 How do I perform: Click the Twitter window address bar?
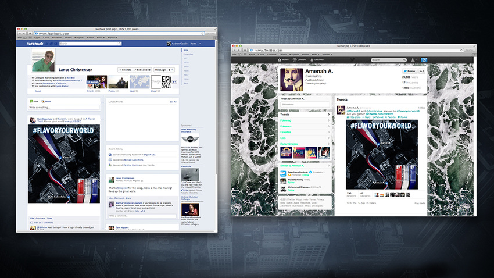click(356, 50)
